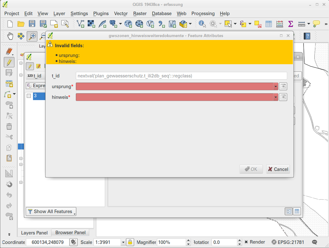329x248 pixels.
Task: Expand left toolbar overflow chevron
Action: coord(9,234)
